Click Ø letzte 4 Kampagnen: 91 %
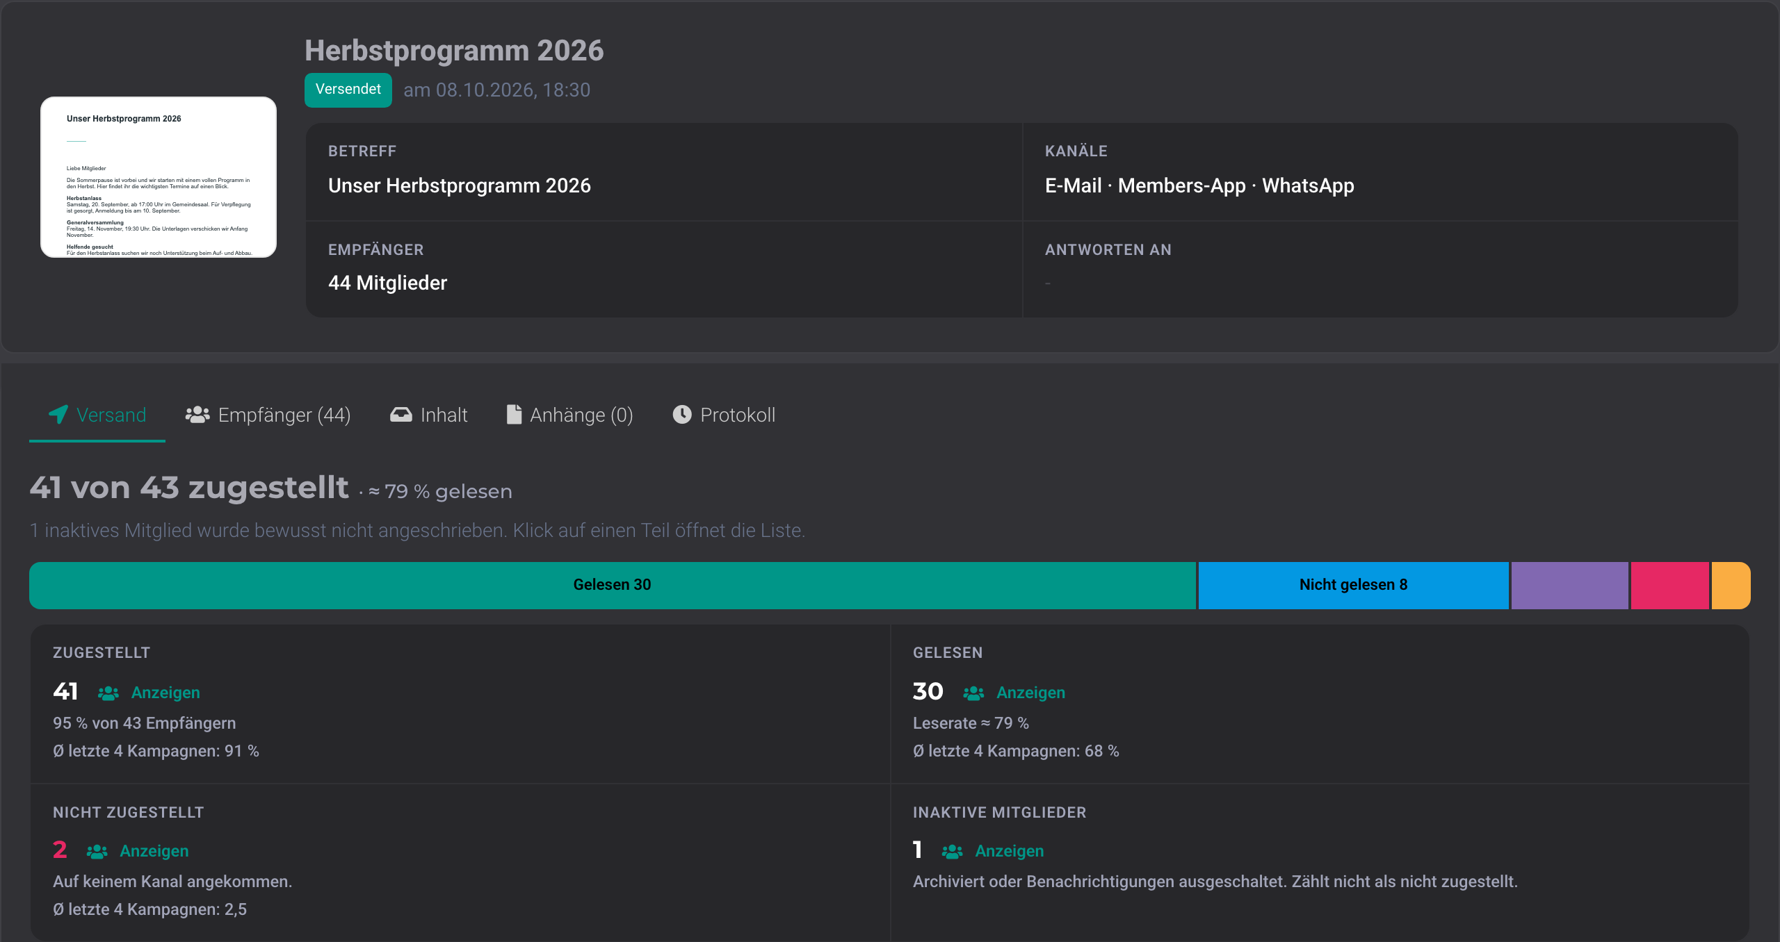 click(156, 751)
